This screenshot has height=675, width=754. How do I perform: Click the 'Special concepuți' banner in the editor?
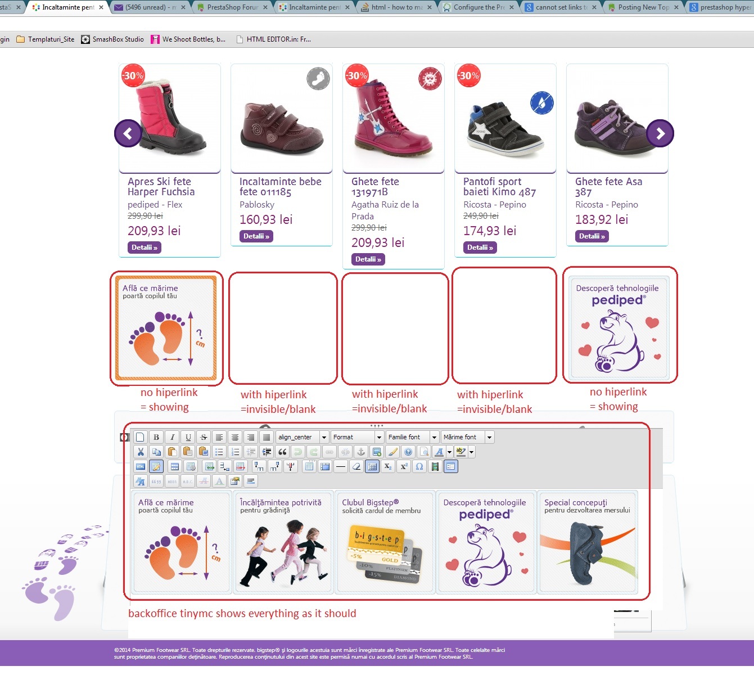[588, 543]
